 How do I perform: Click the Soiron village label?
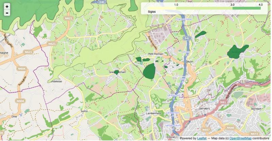[x=84, y=111]
